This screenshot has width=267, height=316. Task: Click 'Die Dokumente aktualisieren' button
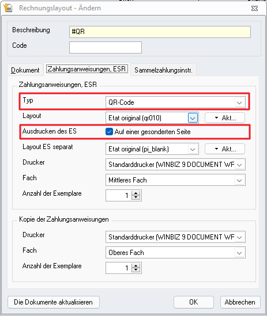[x=54, y=302]
